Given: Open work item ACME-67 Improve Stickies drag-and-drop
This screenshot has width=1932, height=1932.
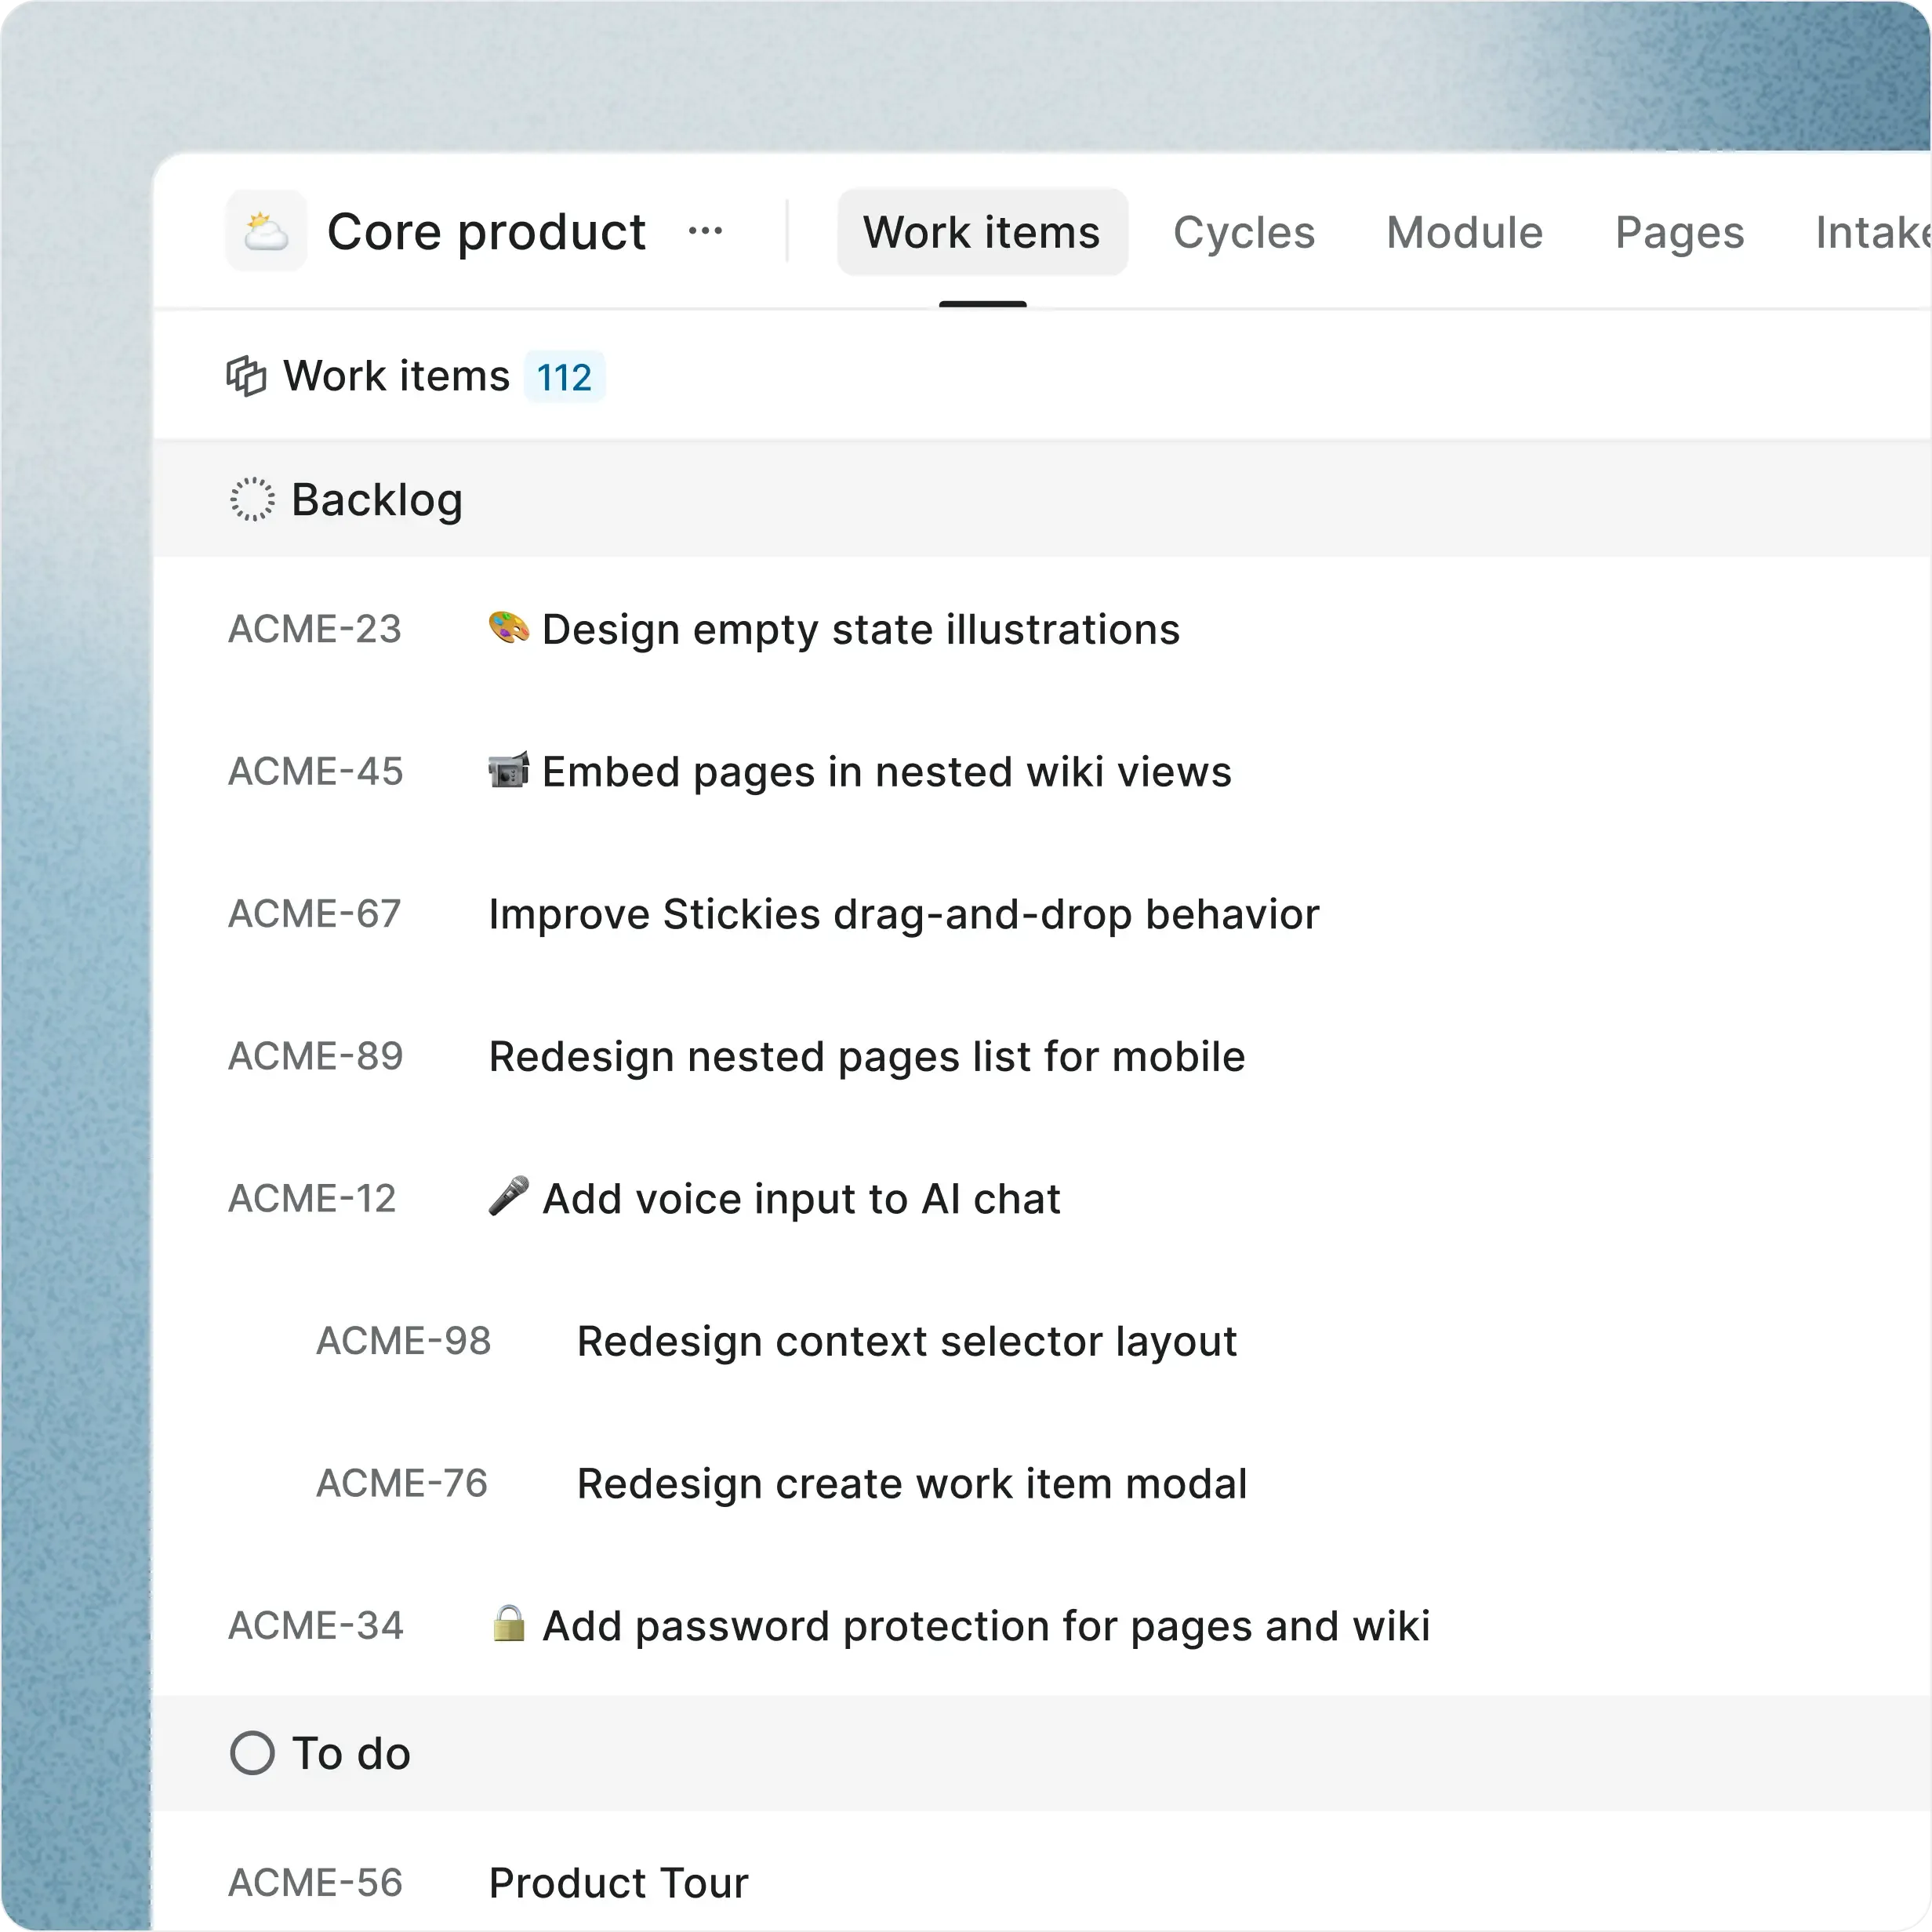Looking at the screenshot, I should (x=902, y=913).
